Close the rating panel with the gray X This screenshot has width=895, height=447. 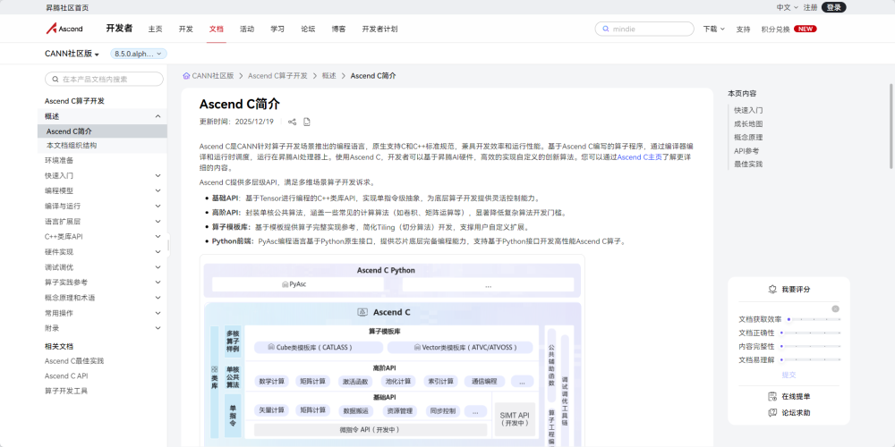836,308
